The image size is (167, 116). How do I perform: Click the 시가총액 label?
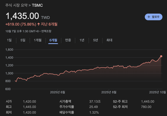click(x=67, y=101)
